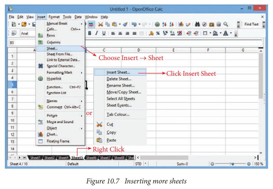Toggle STD selection mode in status bar
The image size is (273, 189).
pos(138,164)
